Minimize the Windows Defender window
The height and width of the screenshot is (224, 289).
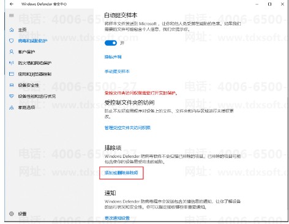pyautogui.click(x=257, y=4)
